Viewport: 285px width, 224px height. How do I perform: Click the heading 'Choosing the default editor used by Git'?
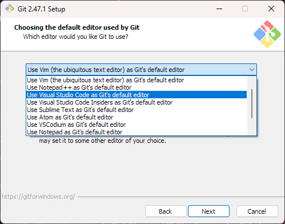pyautogui.click(x=77, y=27)
